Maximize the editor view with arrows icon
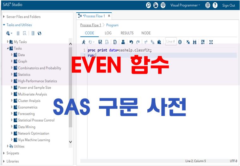 click(211, 42)
